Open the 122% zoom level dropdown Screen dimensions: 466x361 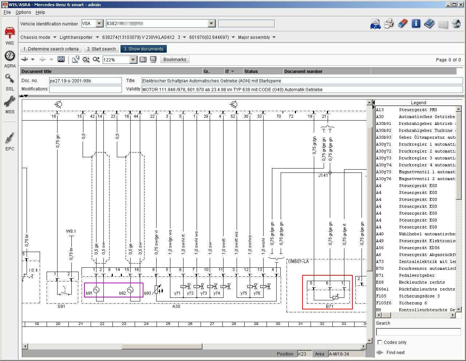(x=133, y=60)
